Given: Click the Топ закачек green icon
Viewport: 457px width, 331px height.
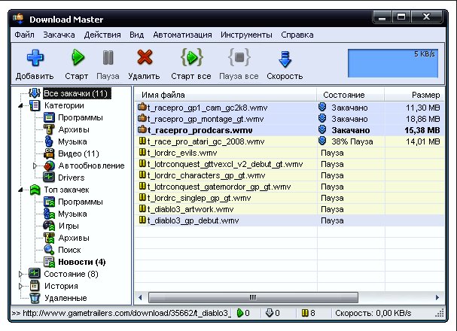Looking at the screenshot, I should pyautogui.click(x=35, y=190).
